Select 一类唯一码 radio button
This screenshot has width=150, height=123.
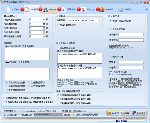pos(4,115)
